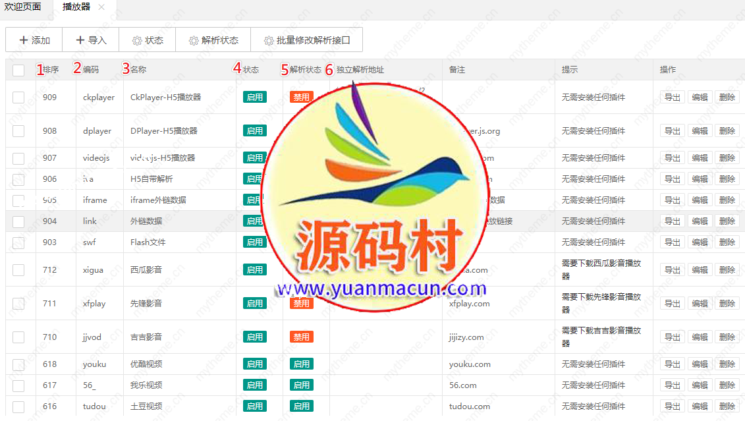The height and width of the screenshot is (421, 745).
Task: Switch to the 欢迎页面 tab
Action: coord(22,7)
